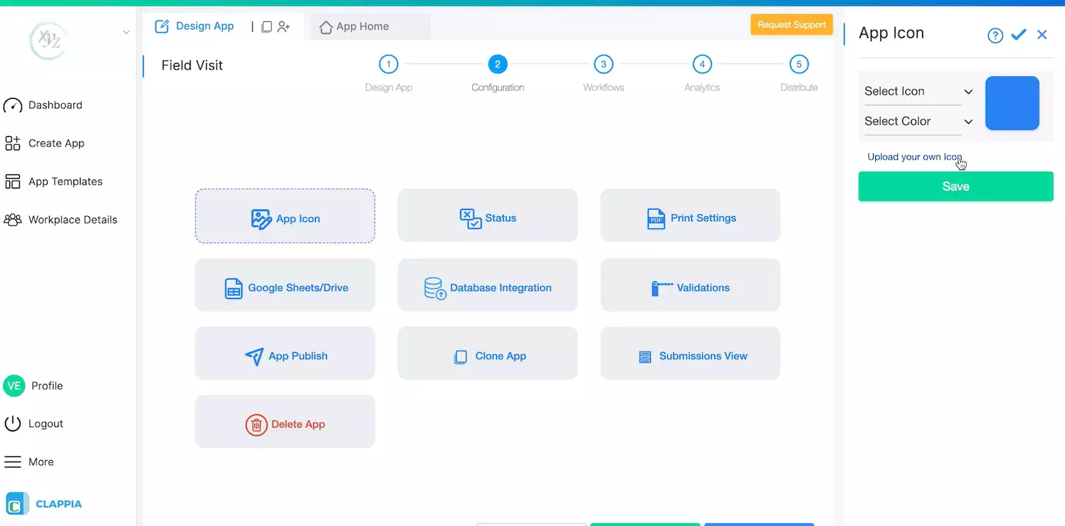Expand the workspace chevron beside the XYZ logo
Image resolution: width=1065 pixels, height=526 pixels.
pyautogui.click(x=125, y=32)
